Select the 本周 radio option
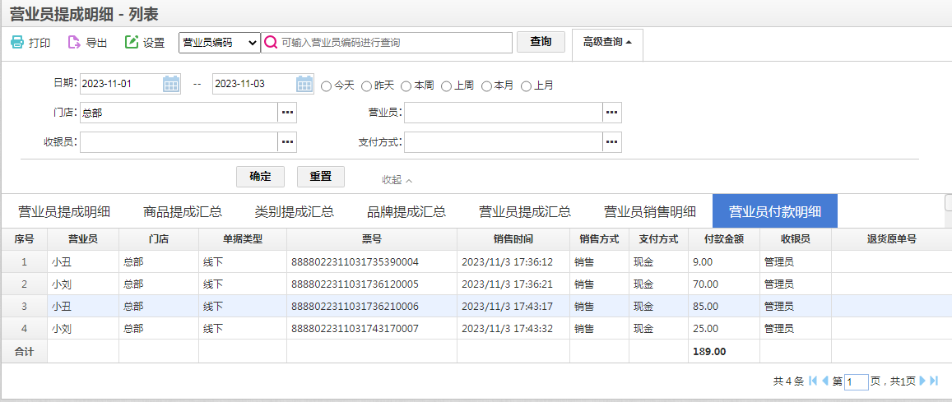 [x=406, y=86]
